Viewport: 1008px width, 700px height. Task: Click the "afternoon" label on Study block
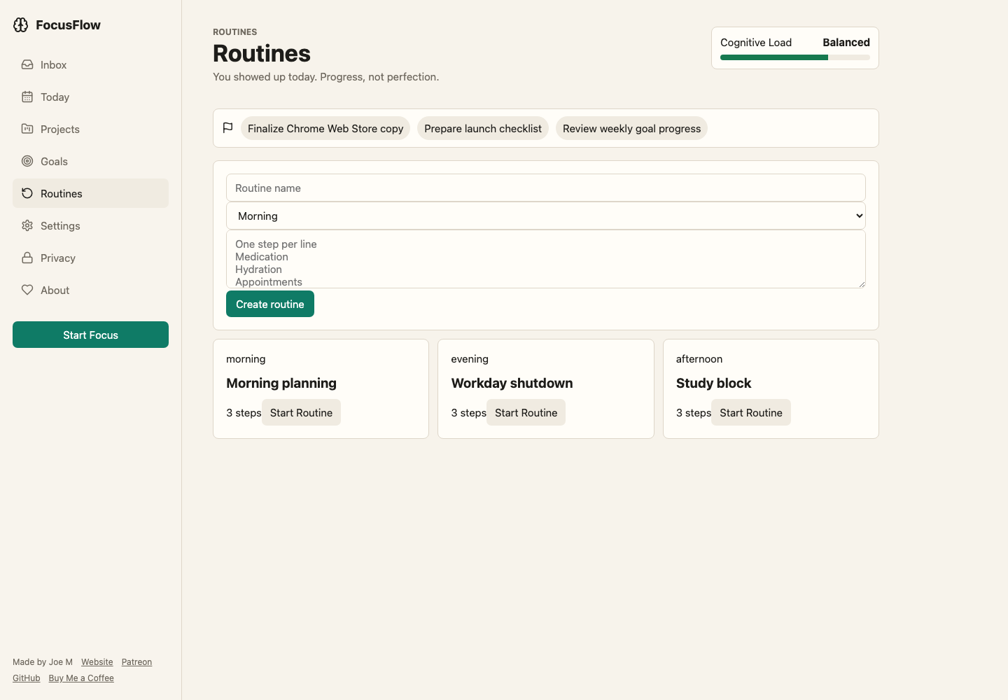tap(699, 359)
